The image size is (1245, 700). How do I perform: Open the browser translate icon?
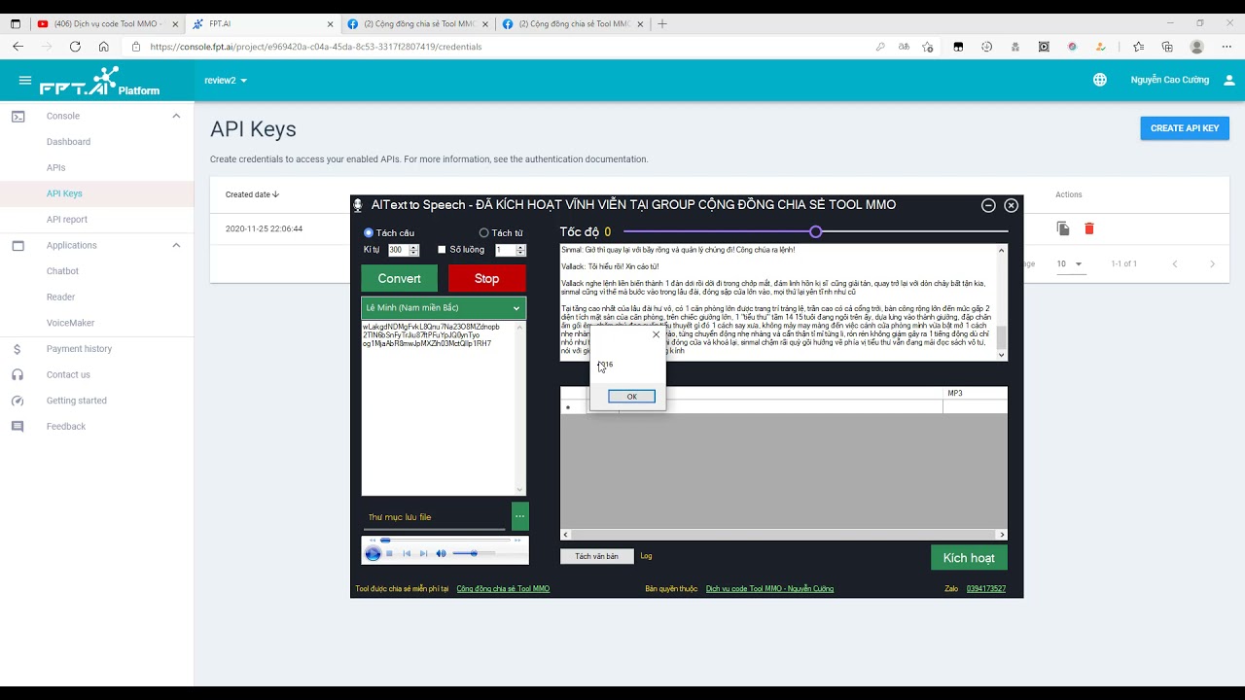(905, 46)
